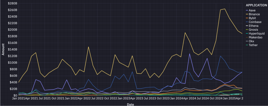268x106 pixels.
Task: Click the Jan 2021 x-axis tick label
Action: (x=18, y=99)
